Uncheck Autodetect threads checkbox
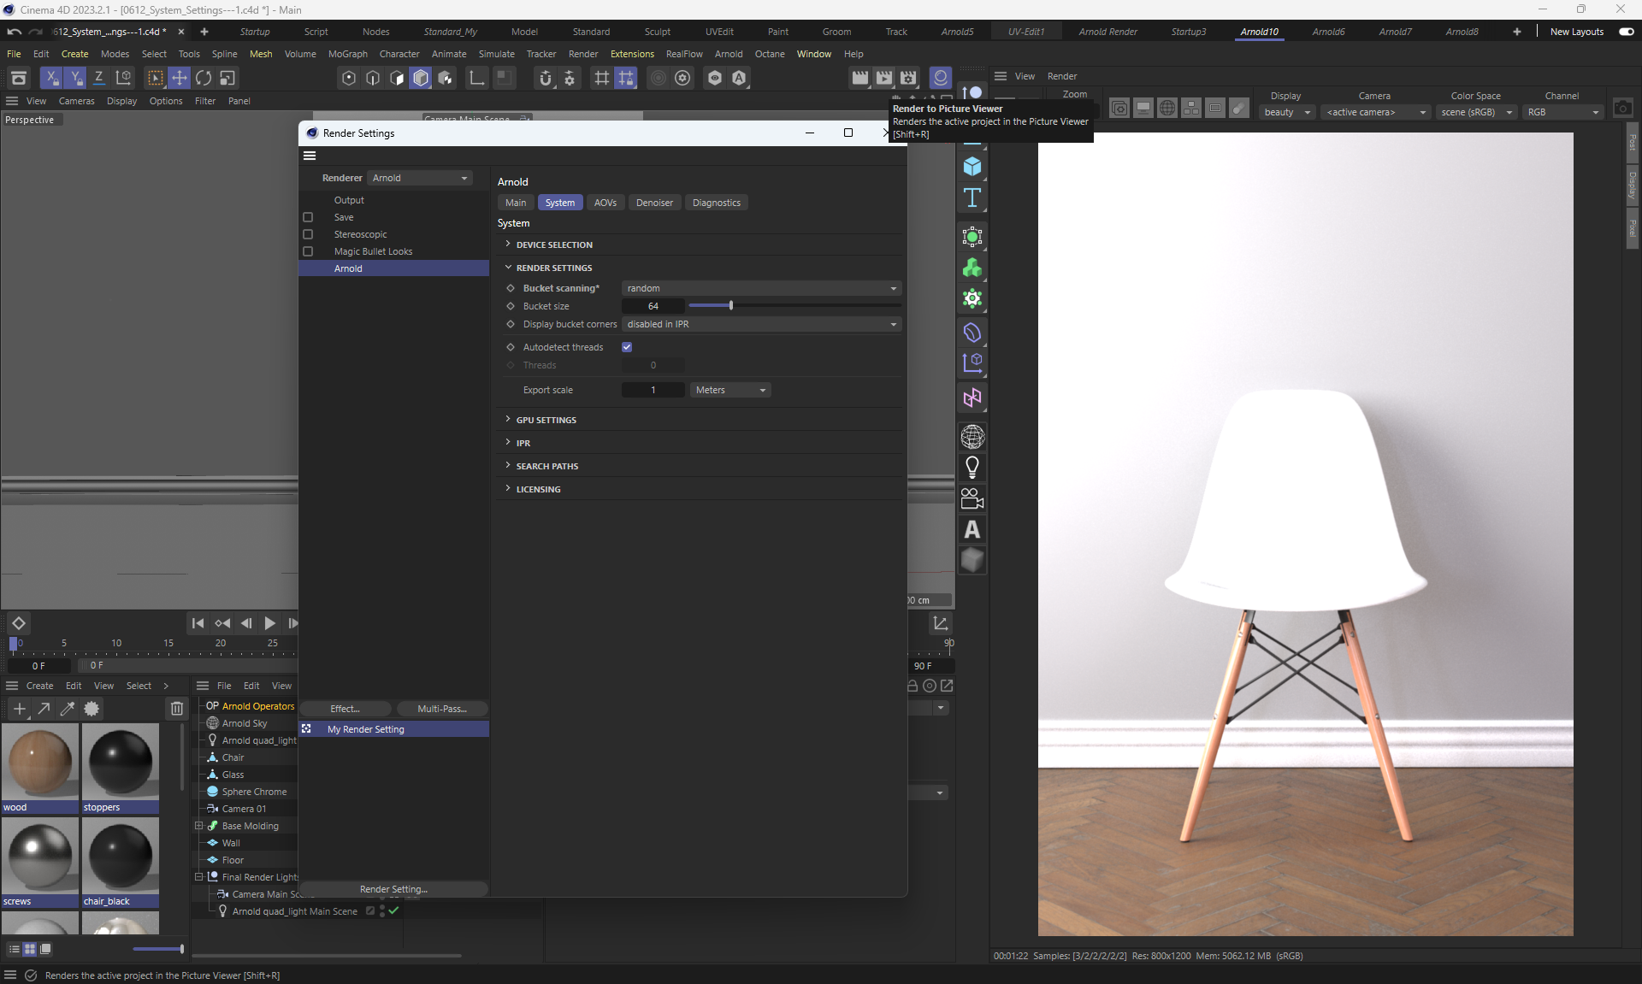The image size is (1642, 984). click(x=627, y=347)
